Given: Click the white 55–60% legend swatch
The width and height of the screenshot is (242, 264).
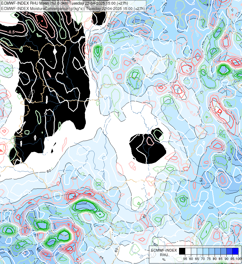Looking at the screenshot, I should point(188,251).
